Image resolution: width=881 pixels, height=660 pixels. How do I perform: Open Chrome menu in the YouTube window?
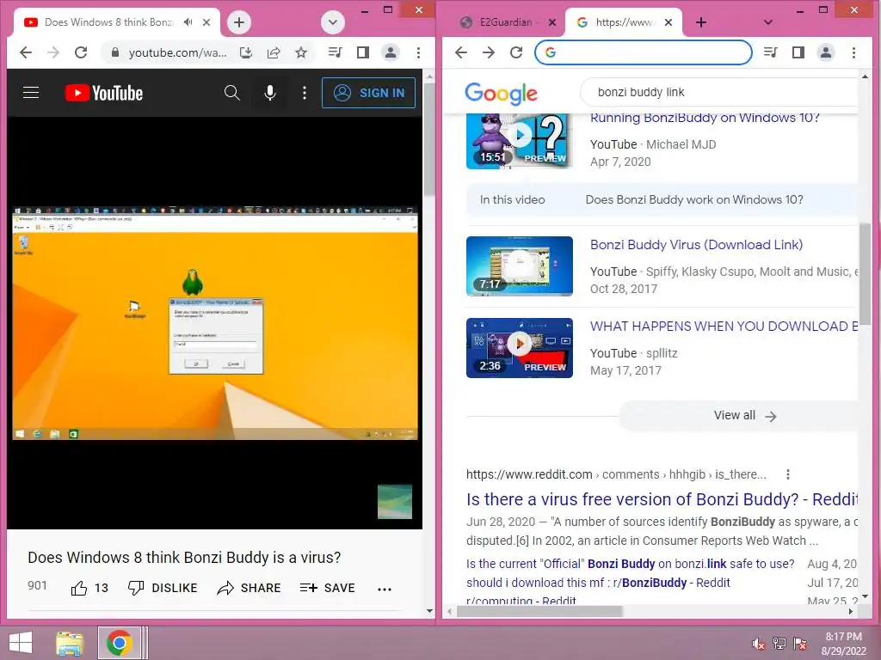(419, 52)
